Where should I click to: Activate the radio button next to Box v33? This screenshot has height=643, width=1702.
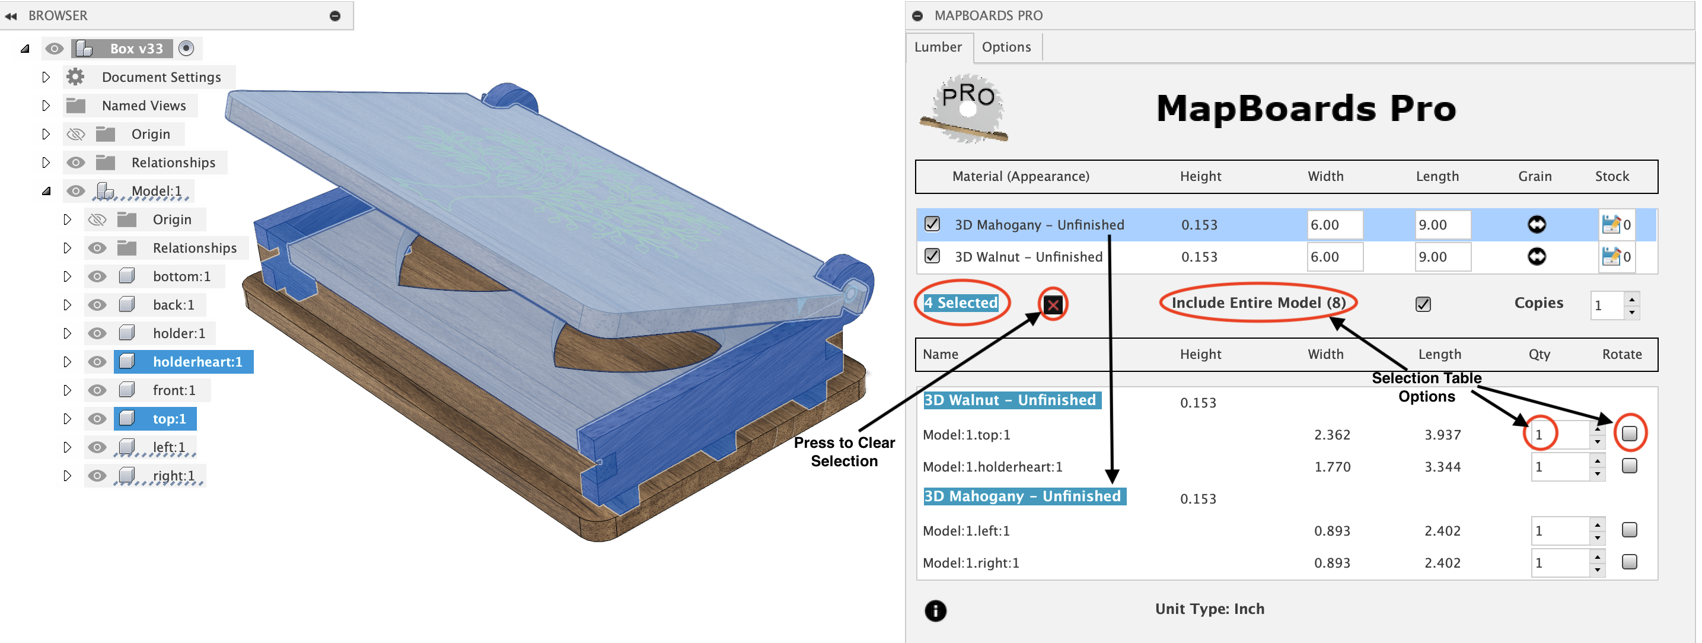[x=186, y=48]
